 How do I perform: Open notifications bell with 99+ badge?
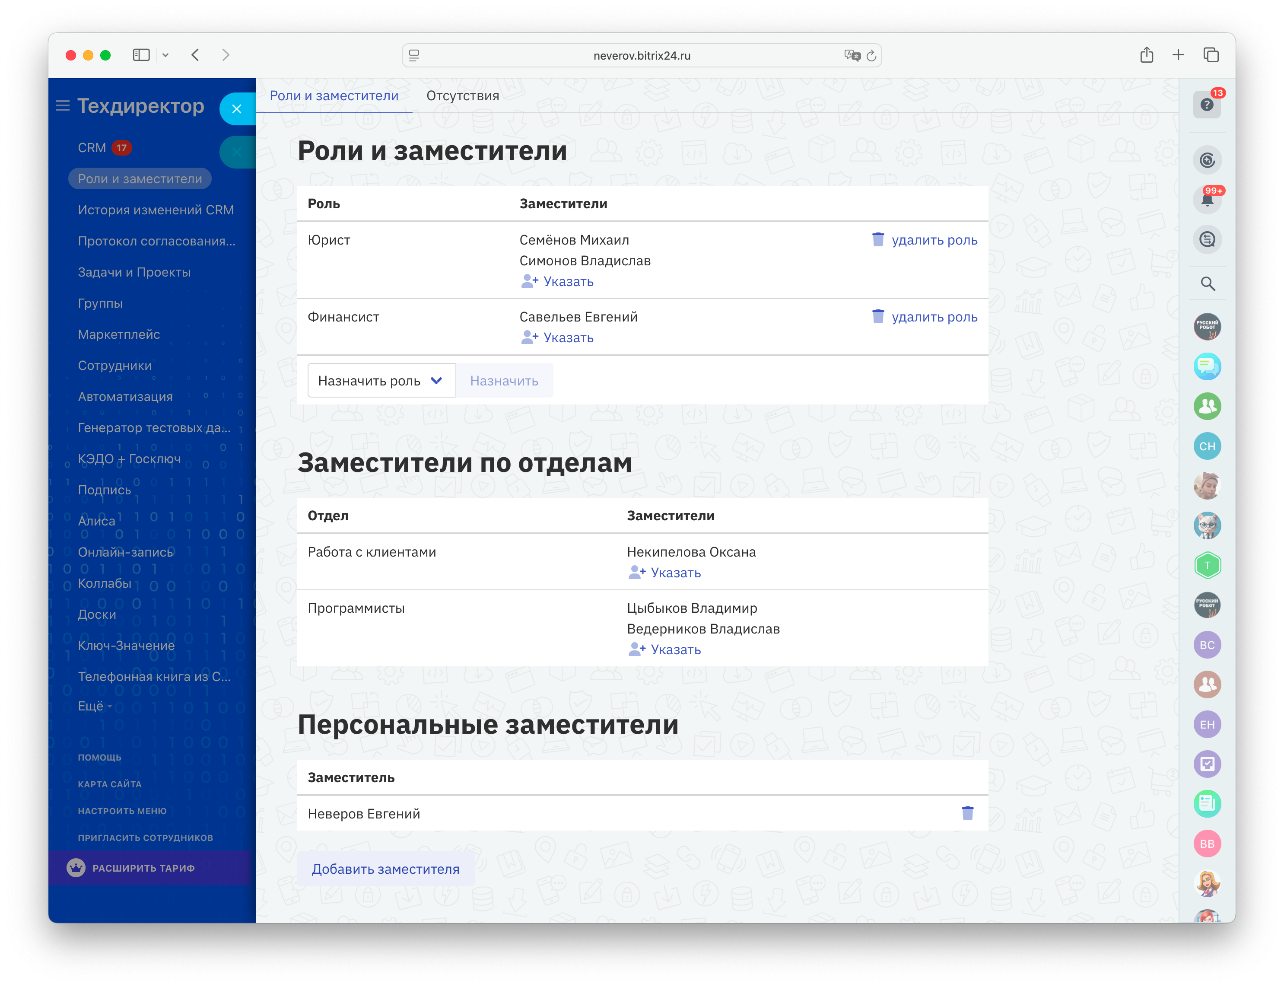(x=1207, y=200)
